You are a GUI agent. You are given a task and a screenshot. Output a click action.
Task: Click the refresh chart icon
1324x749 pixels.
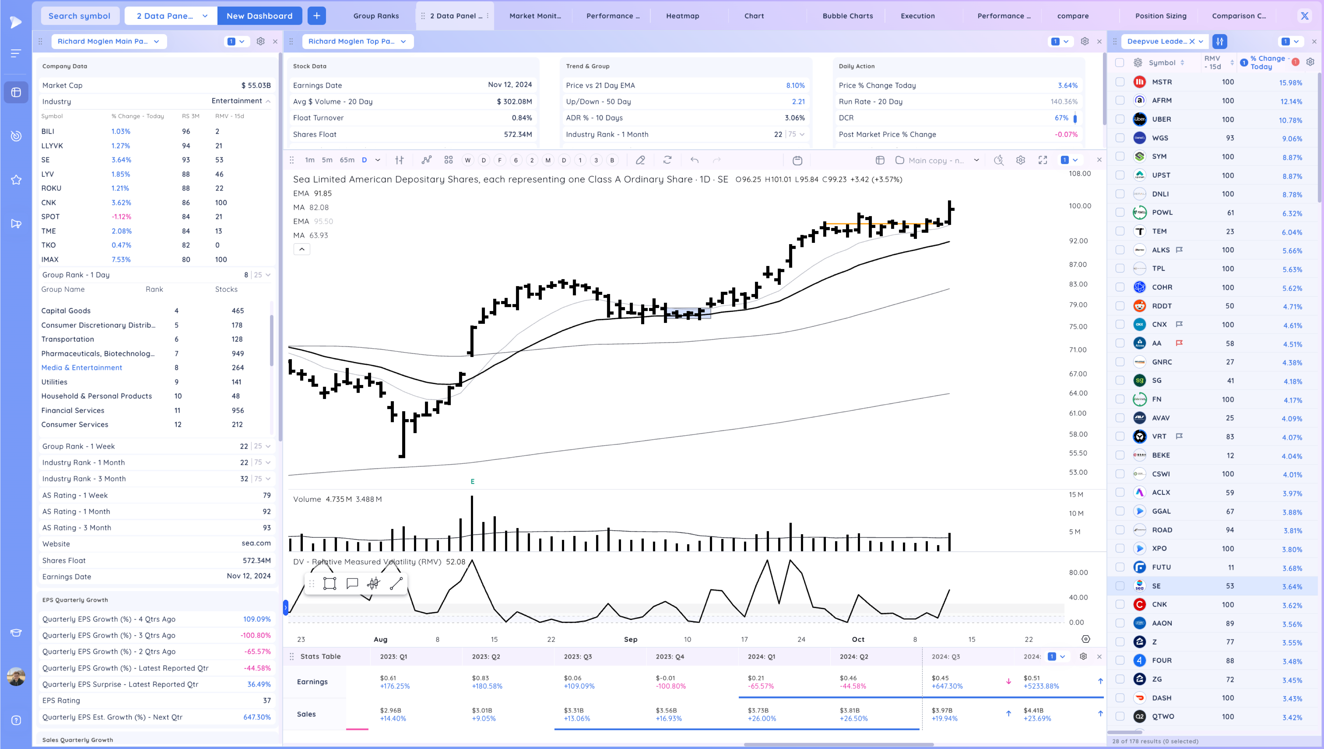(x=667, y=160)
